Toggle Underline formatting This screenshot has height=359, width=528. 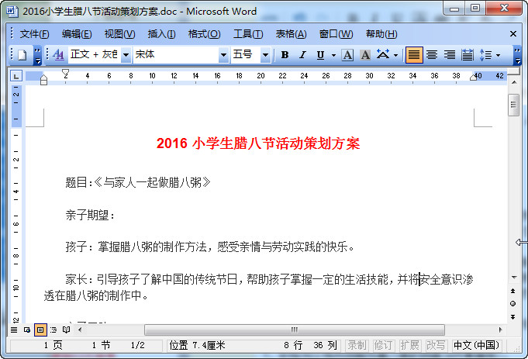[320, 54]
